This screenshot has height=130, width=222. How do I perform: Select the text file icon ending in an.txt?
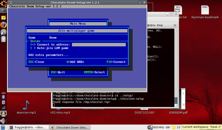(x=178, y=10)
